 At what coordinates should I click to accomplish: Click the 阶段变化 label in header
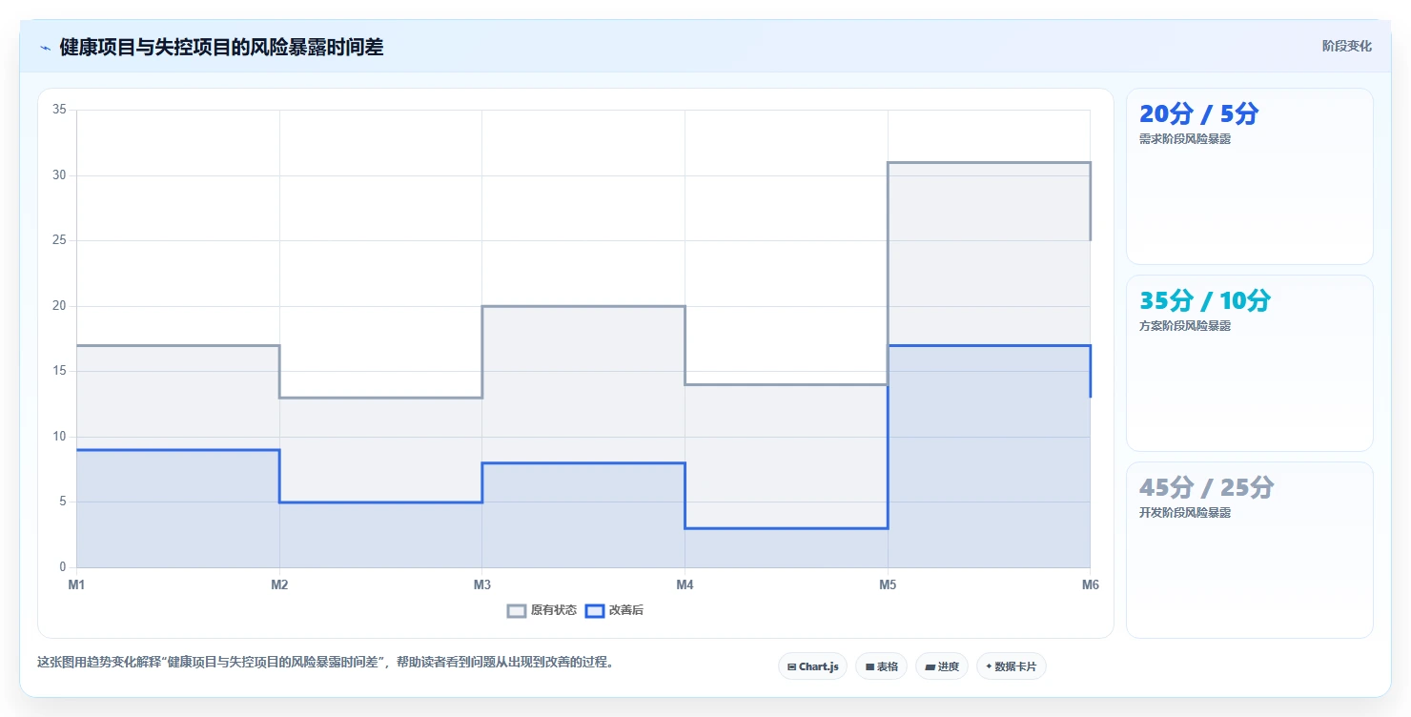point(1346,46)
